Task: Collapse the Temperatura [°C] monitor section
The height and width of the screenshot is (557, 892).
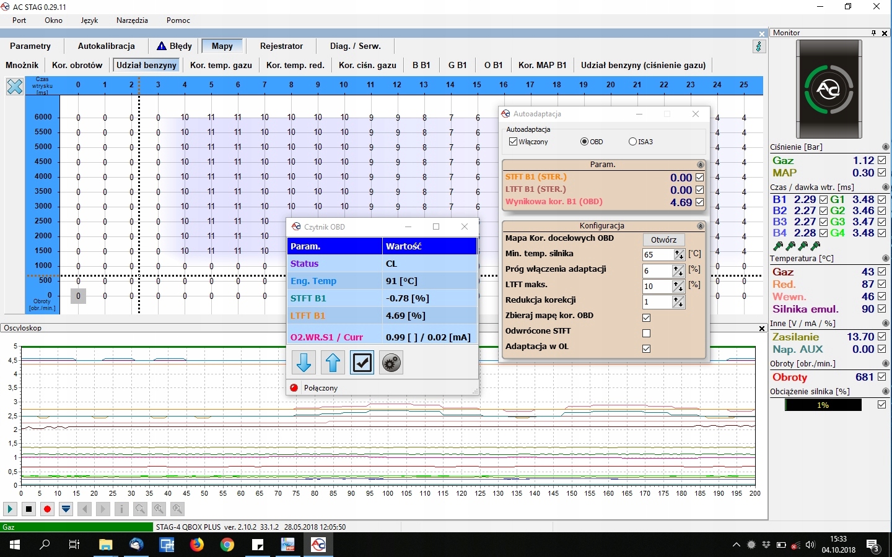Action: click(x=885, y=259)
